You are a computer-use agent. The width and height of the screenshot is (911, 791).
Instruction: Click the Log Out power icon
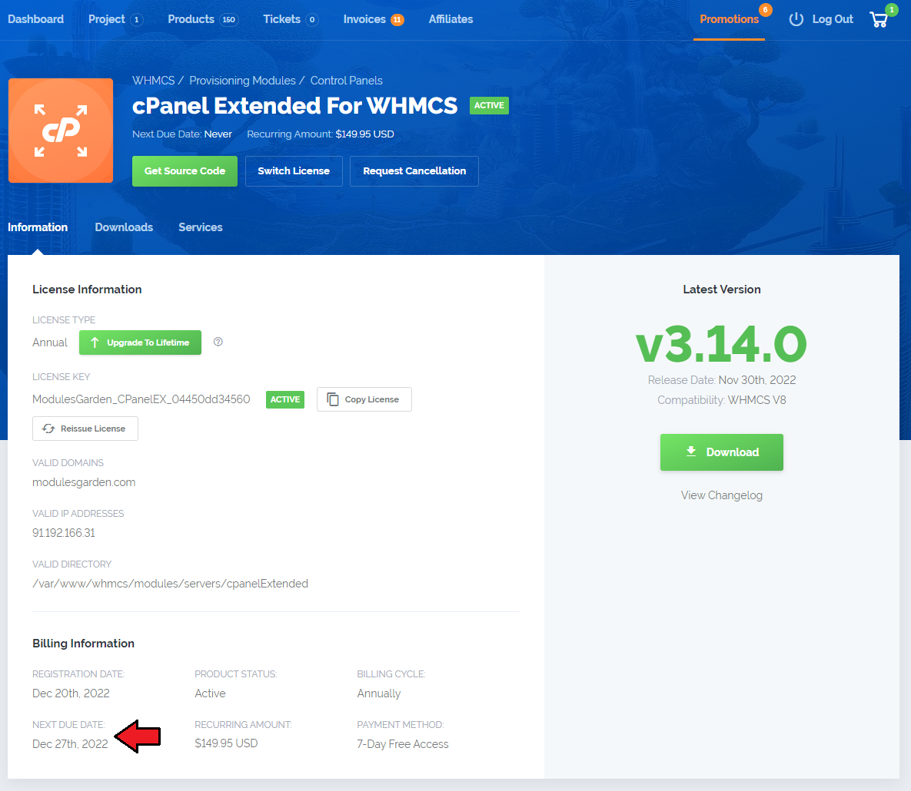(x=796, y=19)
